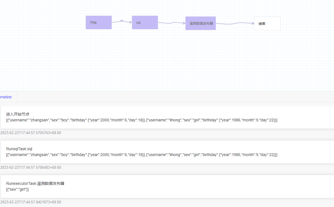Select the 结束 end node

click(x=267, y=24)
